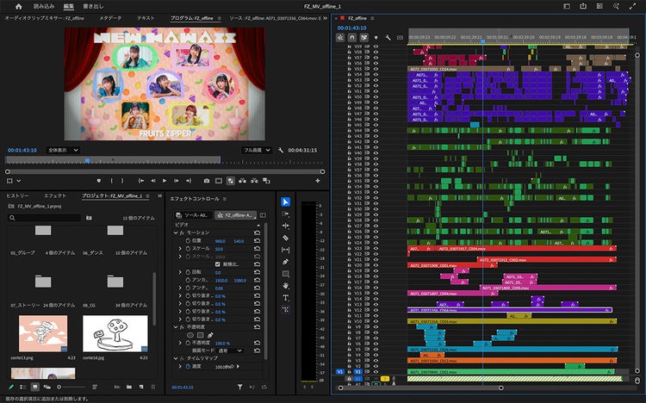Toggle eye visibility for track V55
Image resolution: width=646 pixels, height=403 pixels.
(x=376, y=70)
